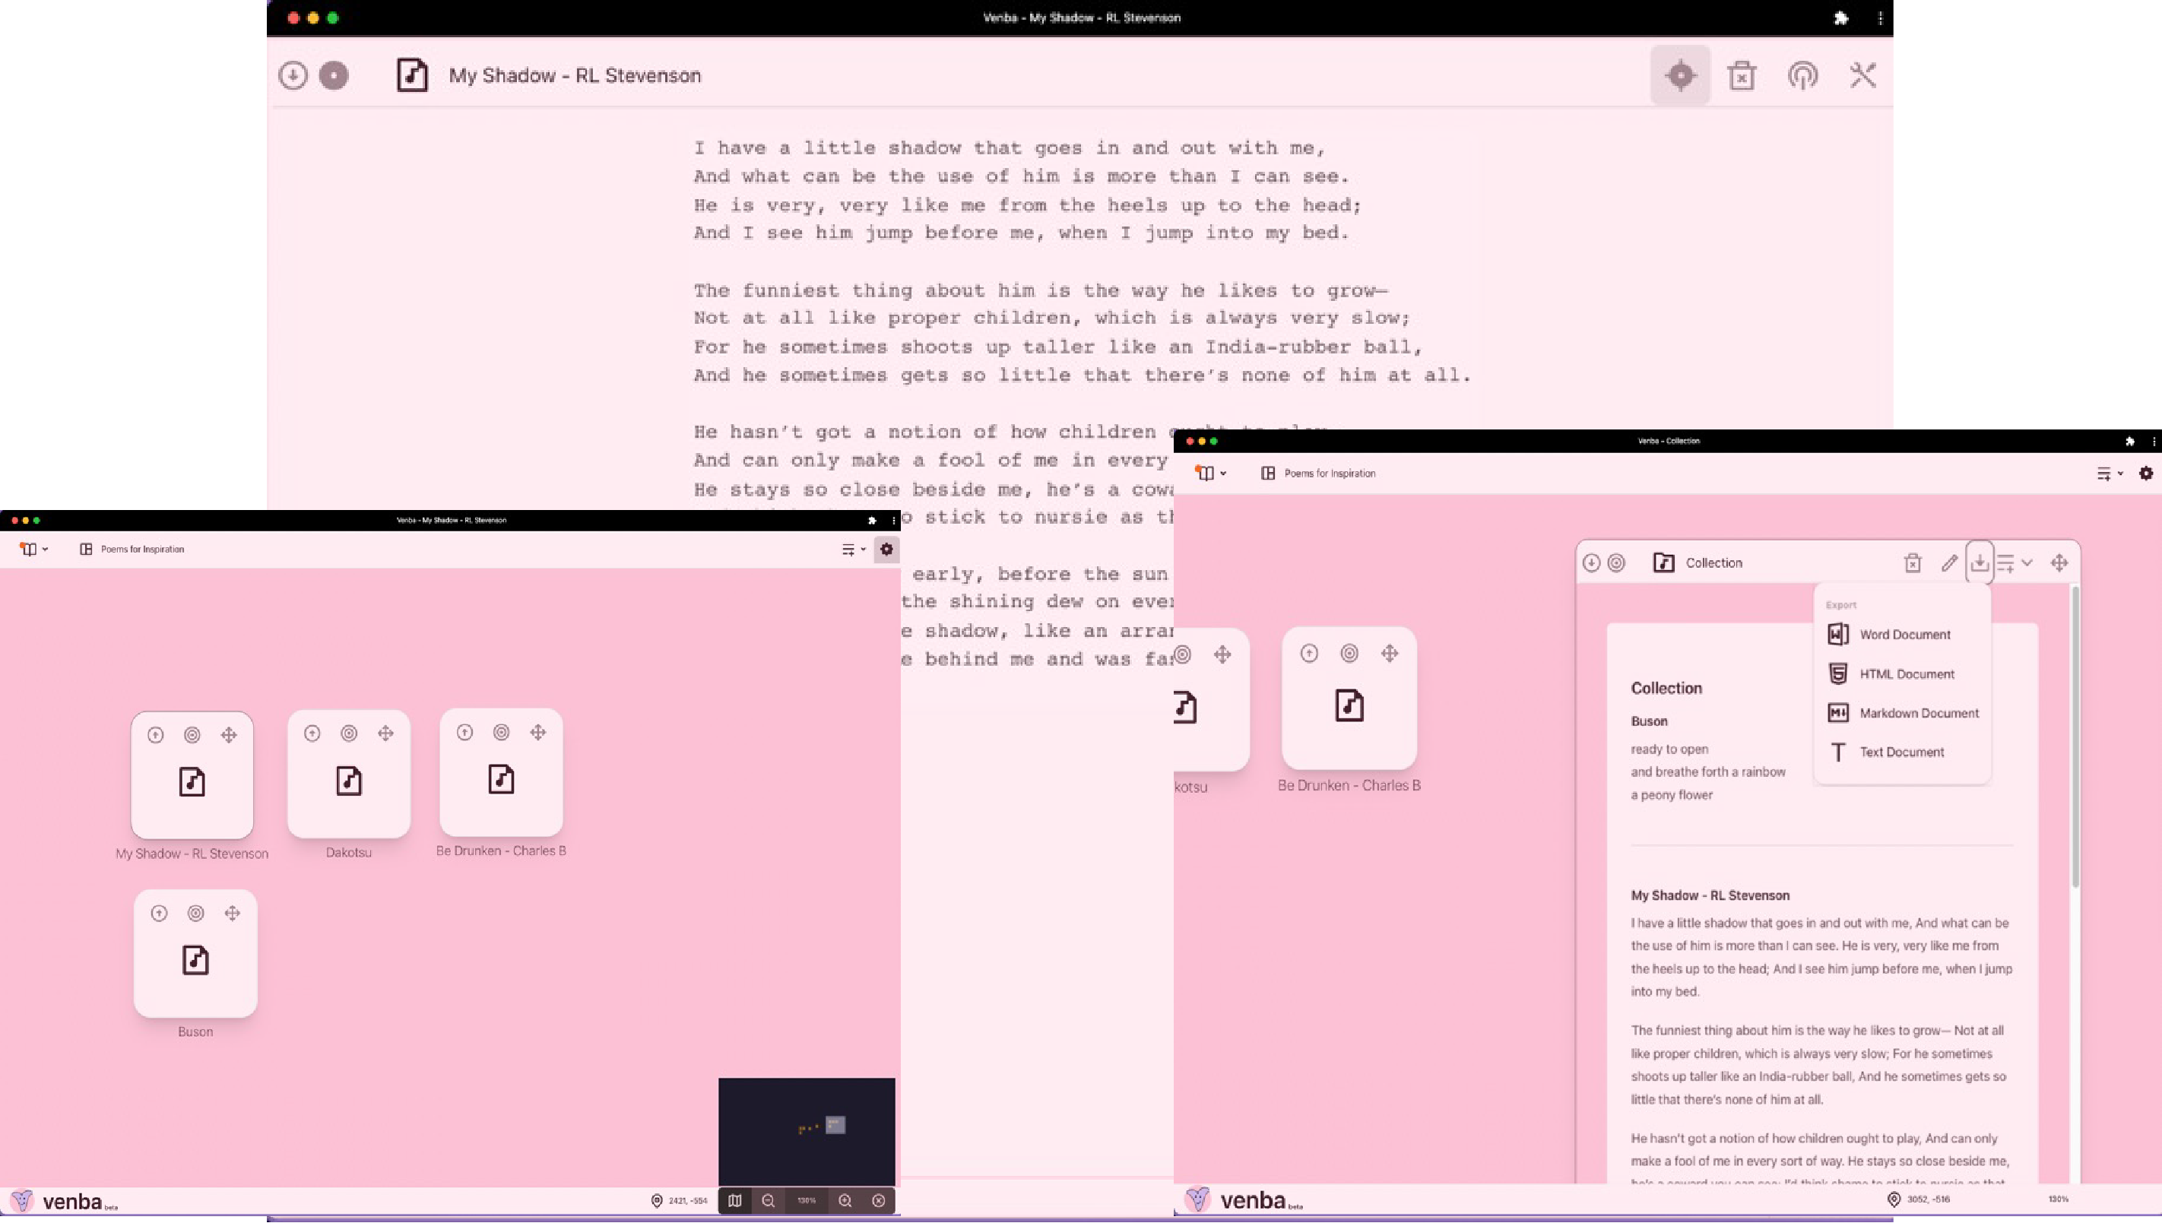The image size is (2162, 1223).
Task: Delete the My Shadow note with trash icon
Action: [x=1742, y=75]
